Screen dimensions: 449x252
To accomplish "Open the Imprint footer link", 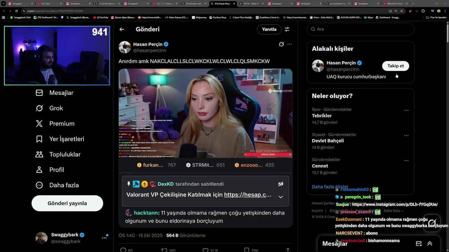I will [x=317, y=211].
